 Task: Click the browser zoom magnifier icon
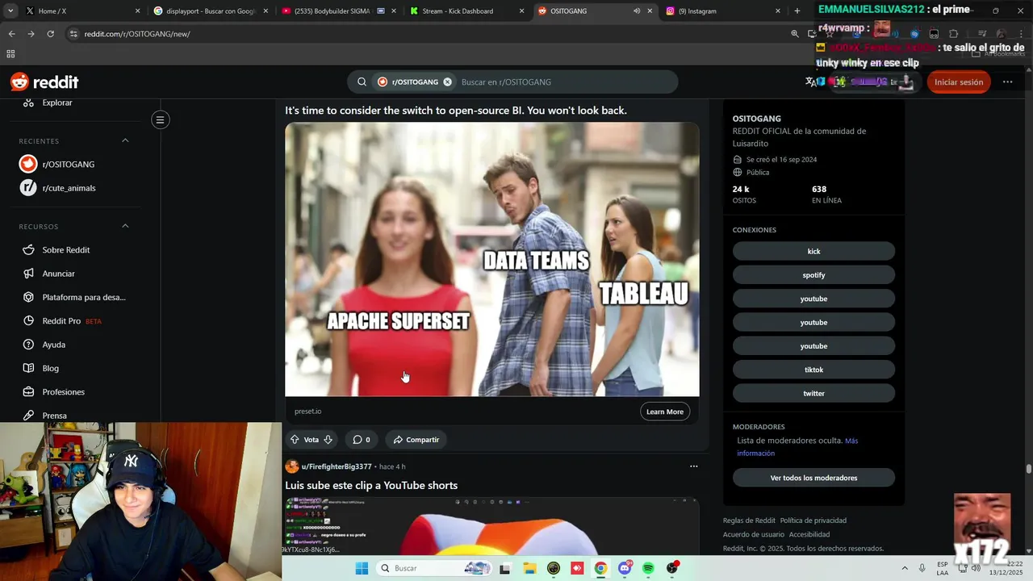[x=794, y=34]
